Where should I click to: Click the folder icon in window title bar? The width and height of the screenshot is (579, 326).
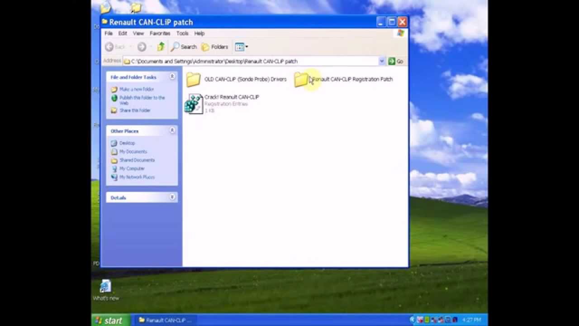pyautogui.click(x=104, y=22)
